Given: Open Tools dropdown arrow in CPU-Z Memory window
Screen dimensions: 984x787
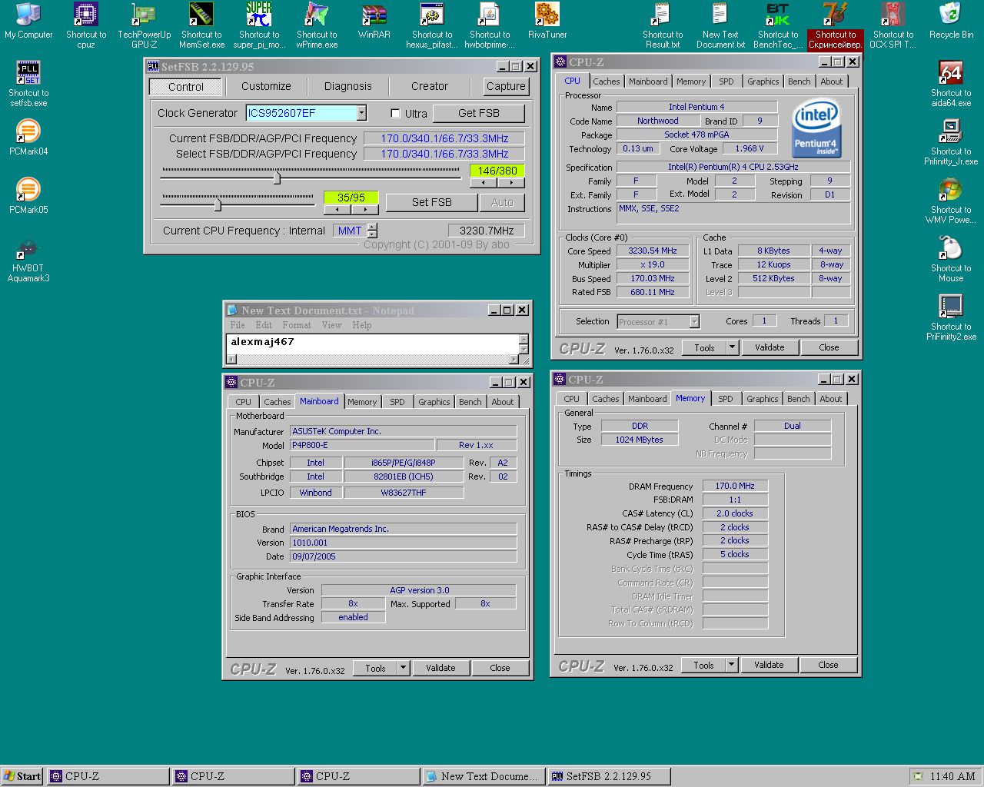Looking at the screenshot, I should tap(731, 665).
